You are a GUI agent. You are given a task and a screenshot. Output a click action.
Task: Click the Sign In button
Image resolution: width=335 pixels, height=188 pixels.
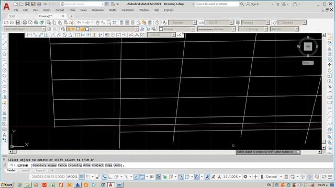252,4
